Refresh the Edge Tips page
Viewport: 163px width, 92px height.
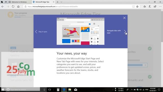(x=13, y=7)
